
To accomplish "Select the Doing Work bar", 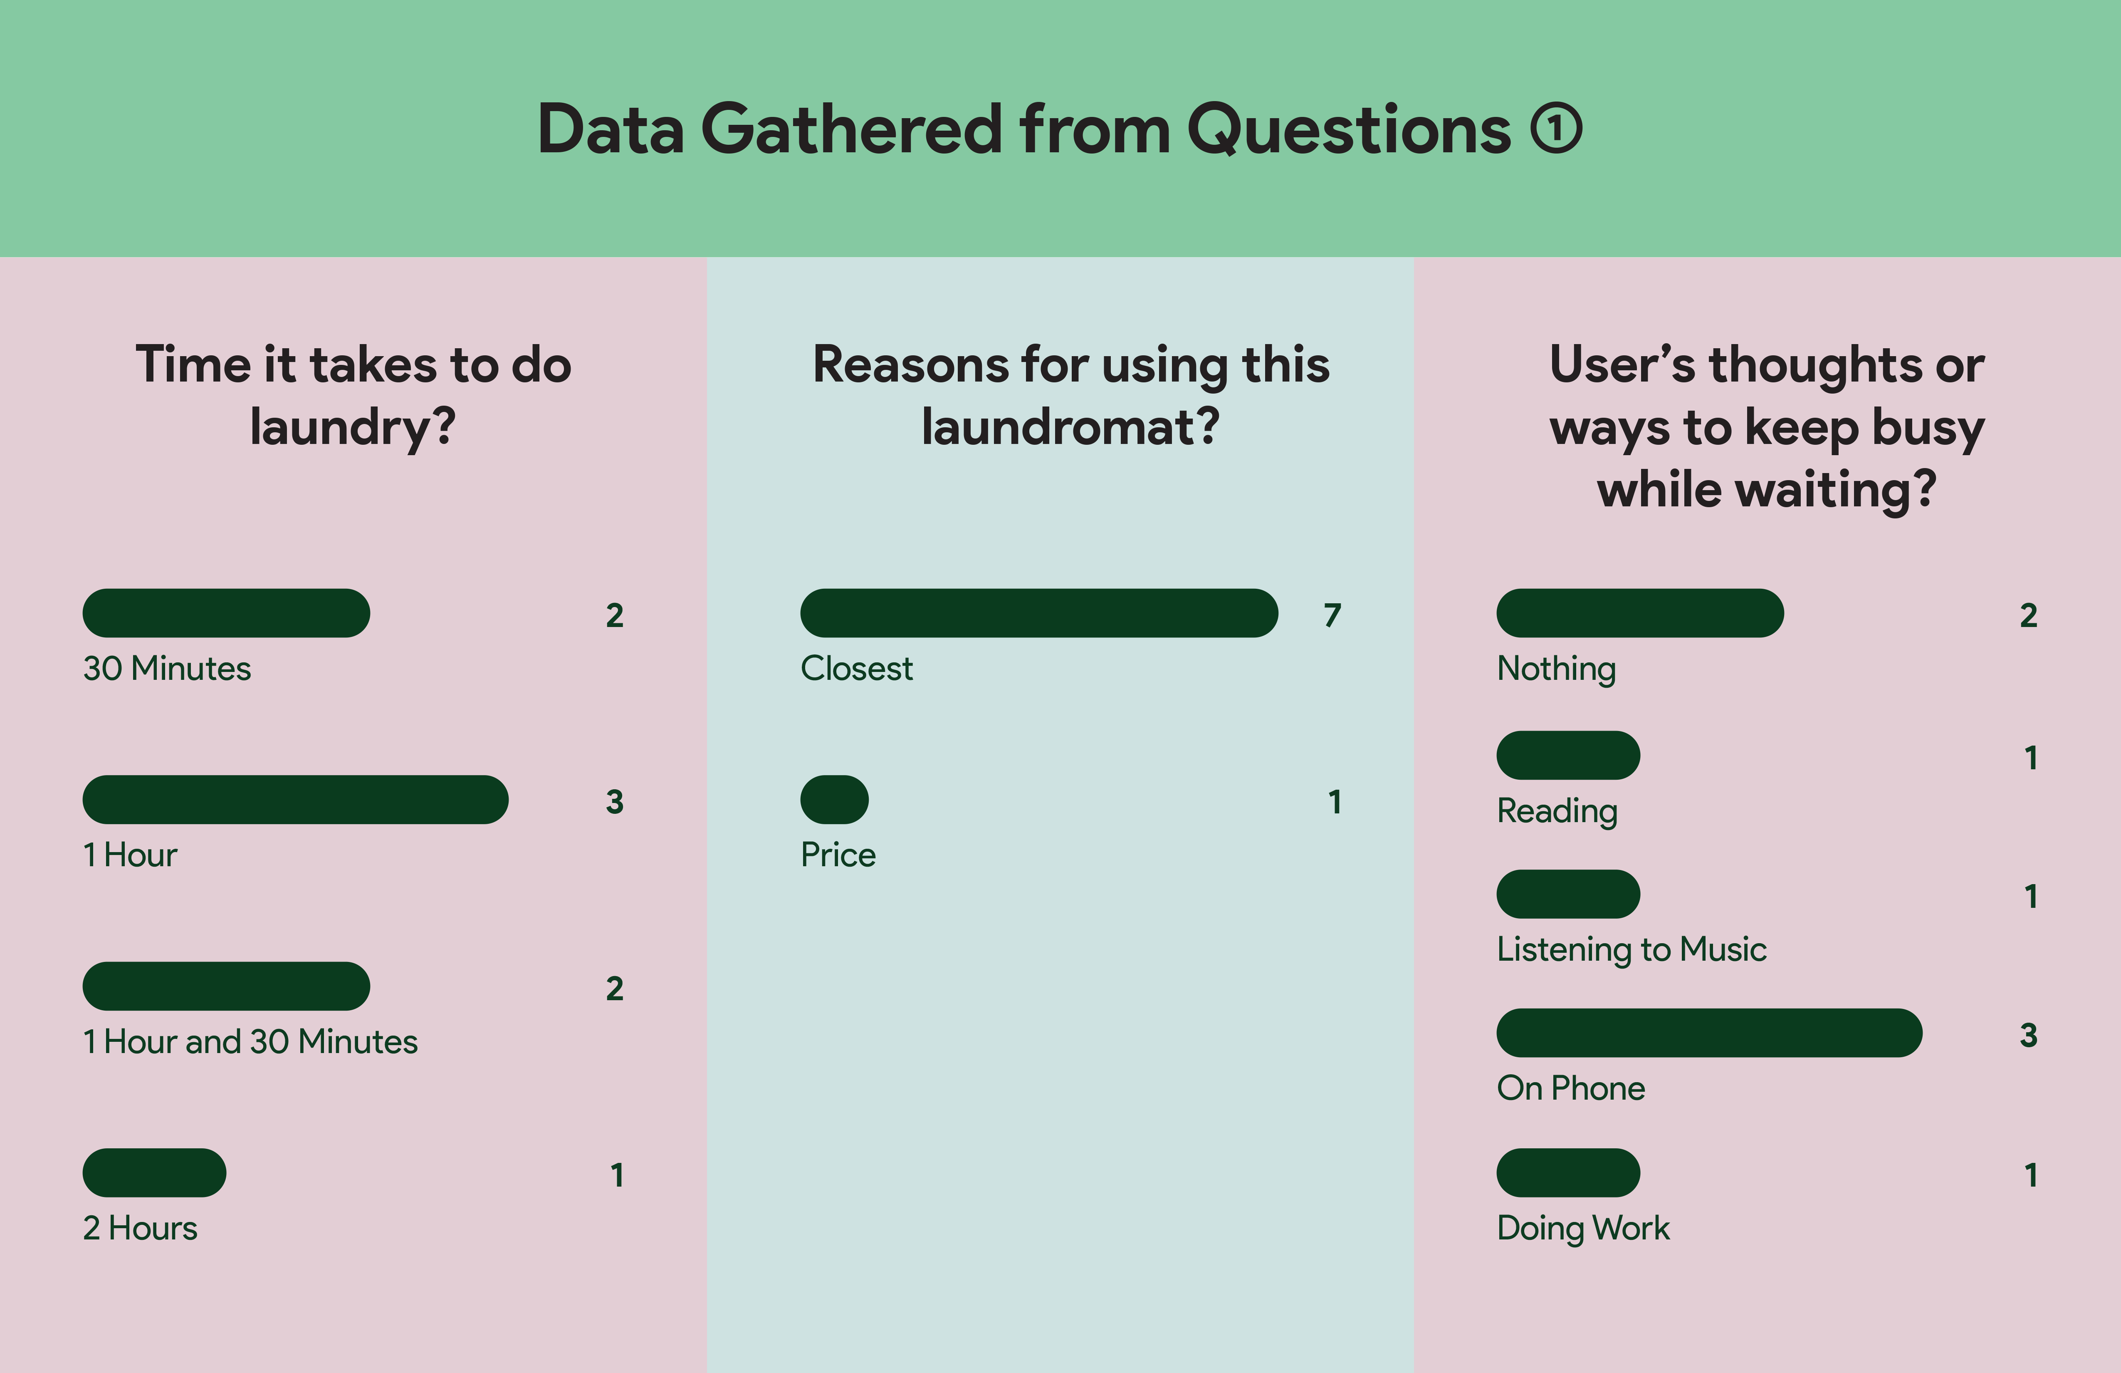I will click(x=1568, y=1172).
